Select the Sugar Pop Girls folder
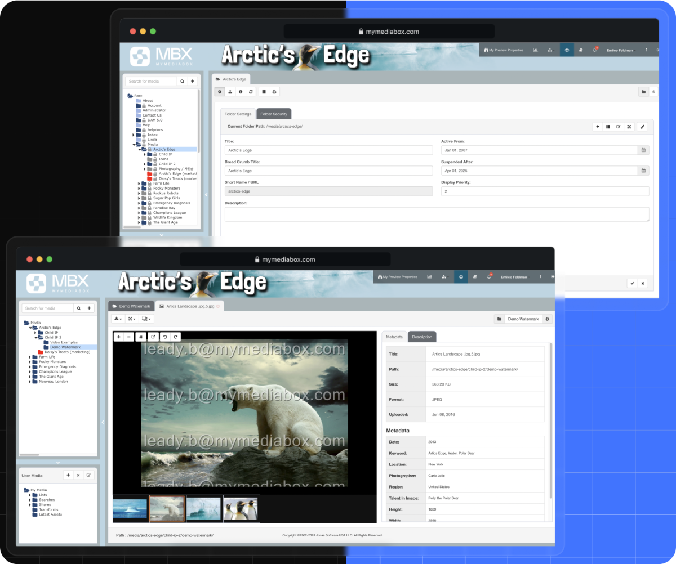Viewport: 676px width, 564px height. coord(166,198)
